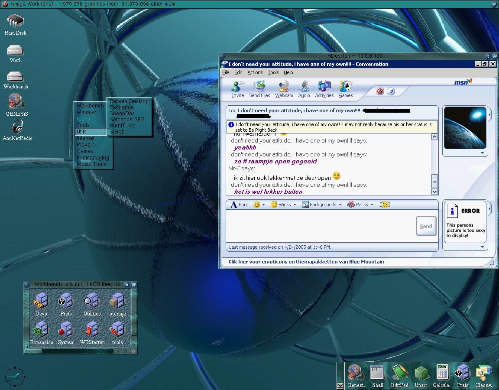Start Webcam from the MSN toolbar

click(x=284, y=89)
